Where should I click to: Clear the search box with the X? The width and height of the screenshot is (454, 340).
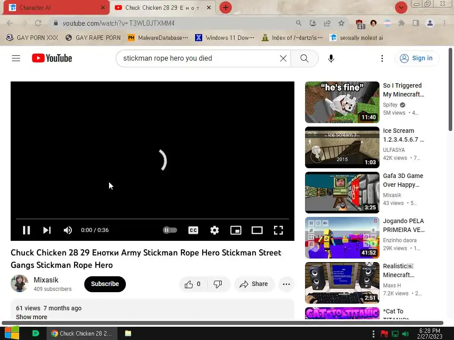tap(283, 58)
